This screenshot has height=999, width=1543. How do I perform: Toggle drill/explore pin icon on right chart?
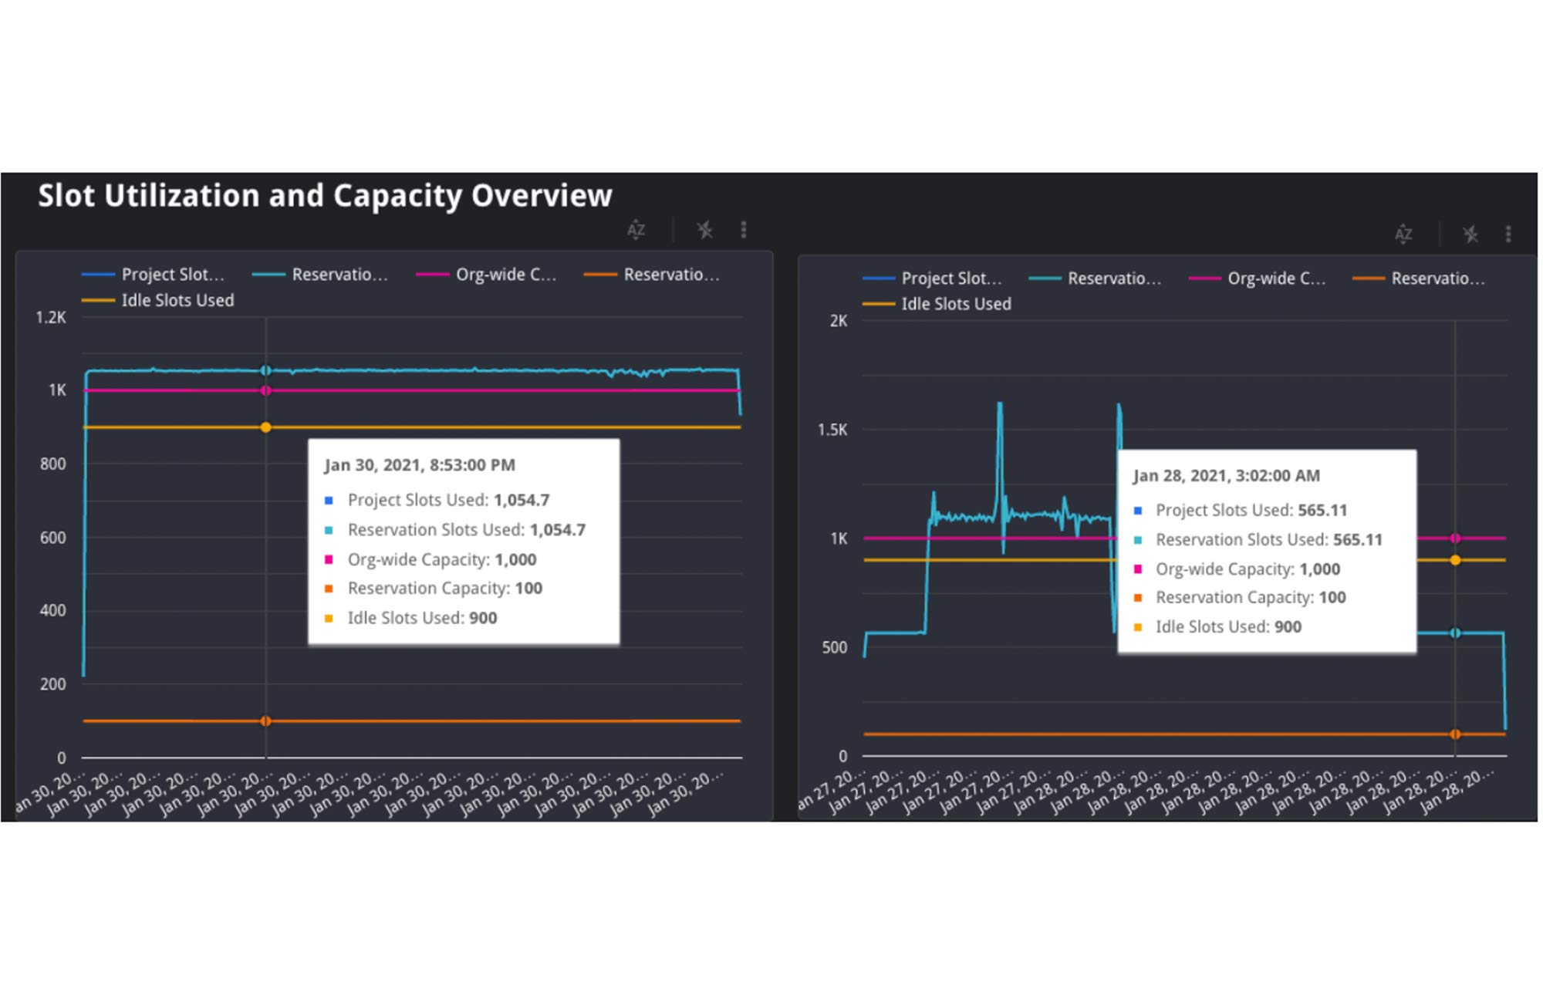coord(1470,234)
